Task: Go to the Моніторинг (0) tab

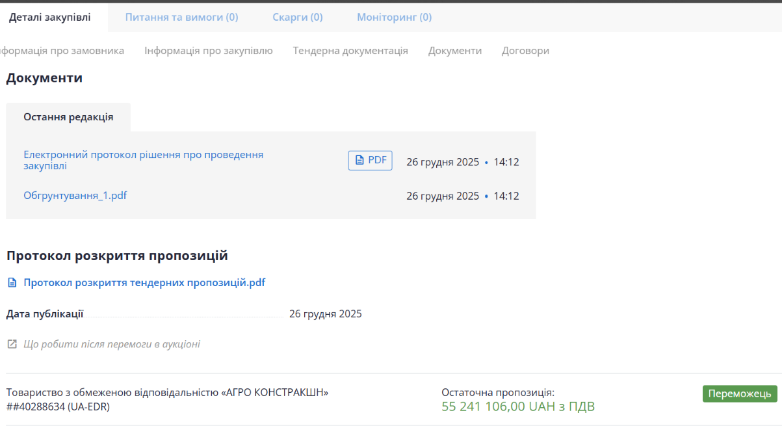Action: [x=394, y=18]
